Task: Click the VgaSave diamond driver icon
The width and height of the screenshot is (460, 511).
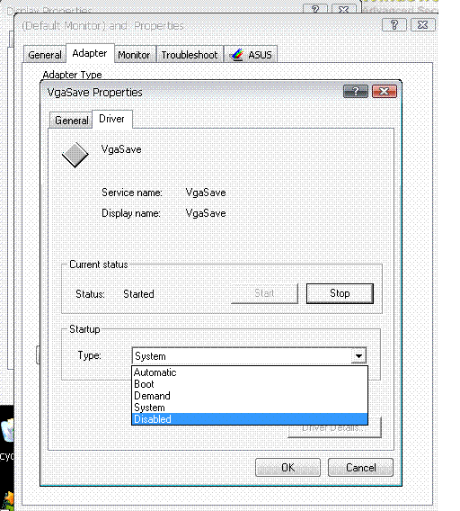Action: pos(75,155)
